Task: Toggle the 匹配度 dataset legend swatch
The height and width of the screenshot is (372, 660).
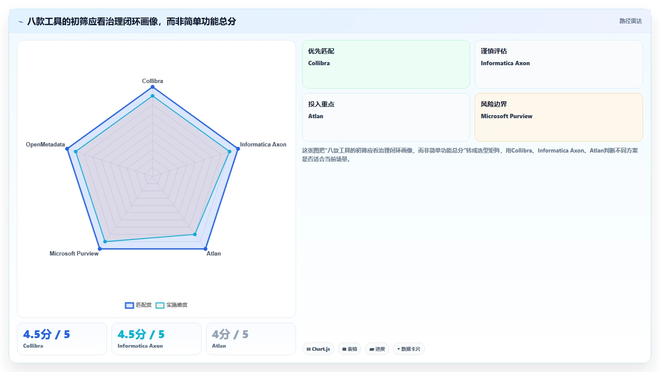Action: pos(129,306)
